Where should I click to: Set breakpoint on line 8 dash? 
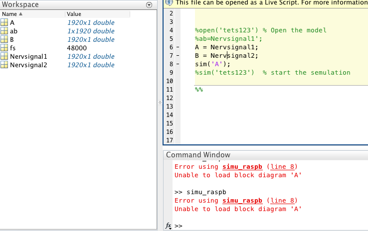click(x=178, y=64)
